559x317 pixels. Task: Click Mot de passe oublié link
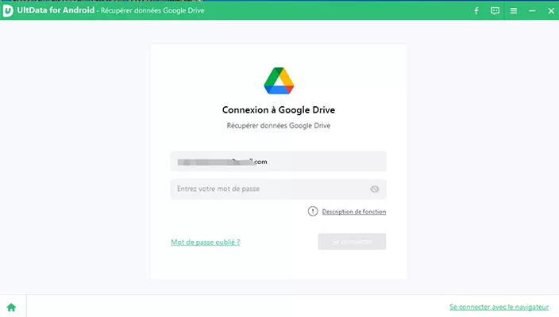206,242
